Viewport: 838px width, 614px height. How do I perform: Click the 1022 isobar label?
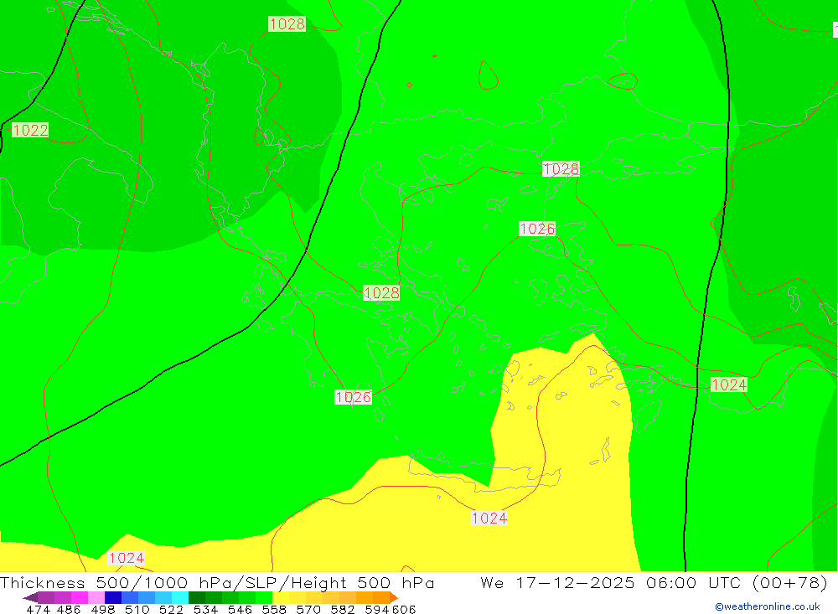click(x=30, y=130)
